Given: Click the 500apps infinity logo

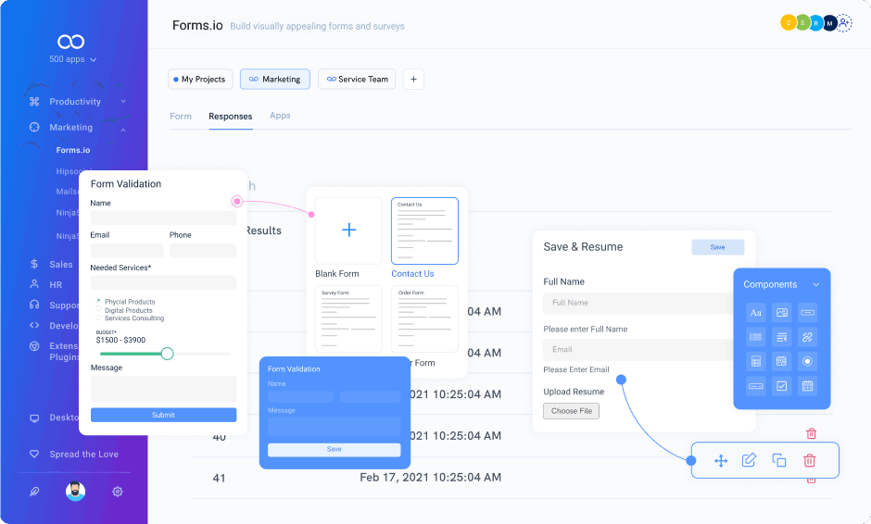Looking at the screenshot, I should 70,42.
